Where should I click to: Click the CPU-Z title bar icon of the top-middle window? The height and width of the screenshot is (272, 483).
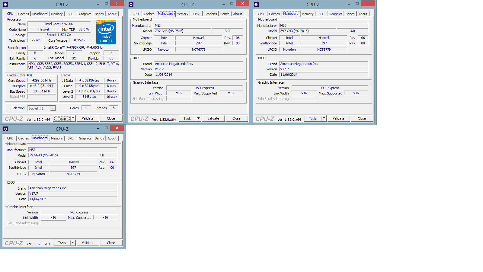point(131,5)
